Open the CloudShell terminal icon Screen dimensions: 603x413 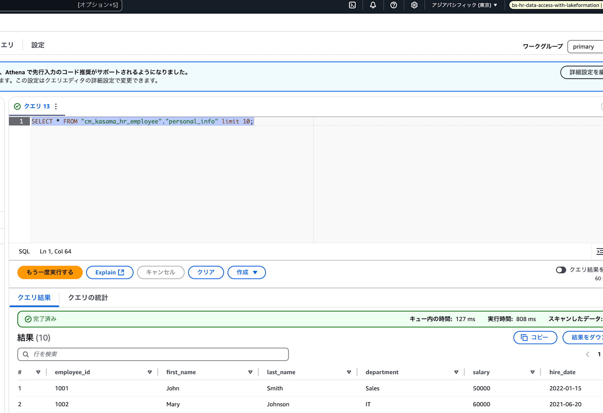click(352, 5)
